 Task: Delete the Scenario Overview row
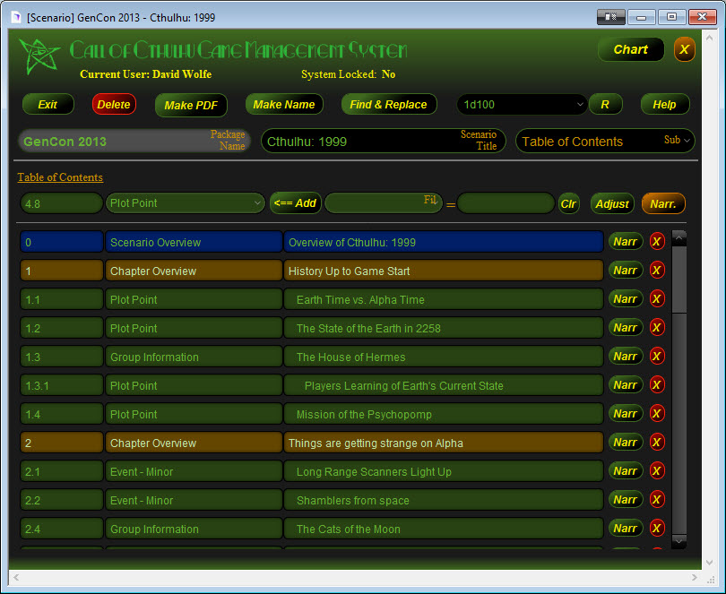click(x=657, y=241)
